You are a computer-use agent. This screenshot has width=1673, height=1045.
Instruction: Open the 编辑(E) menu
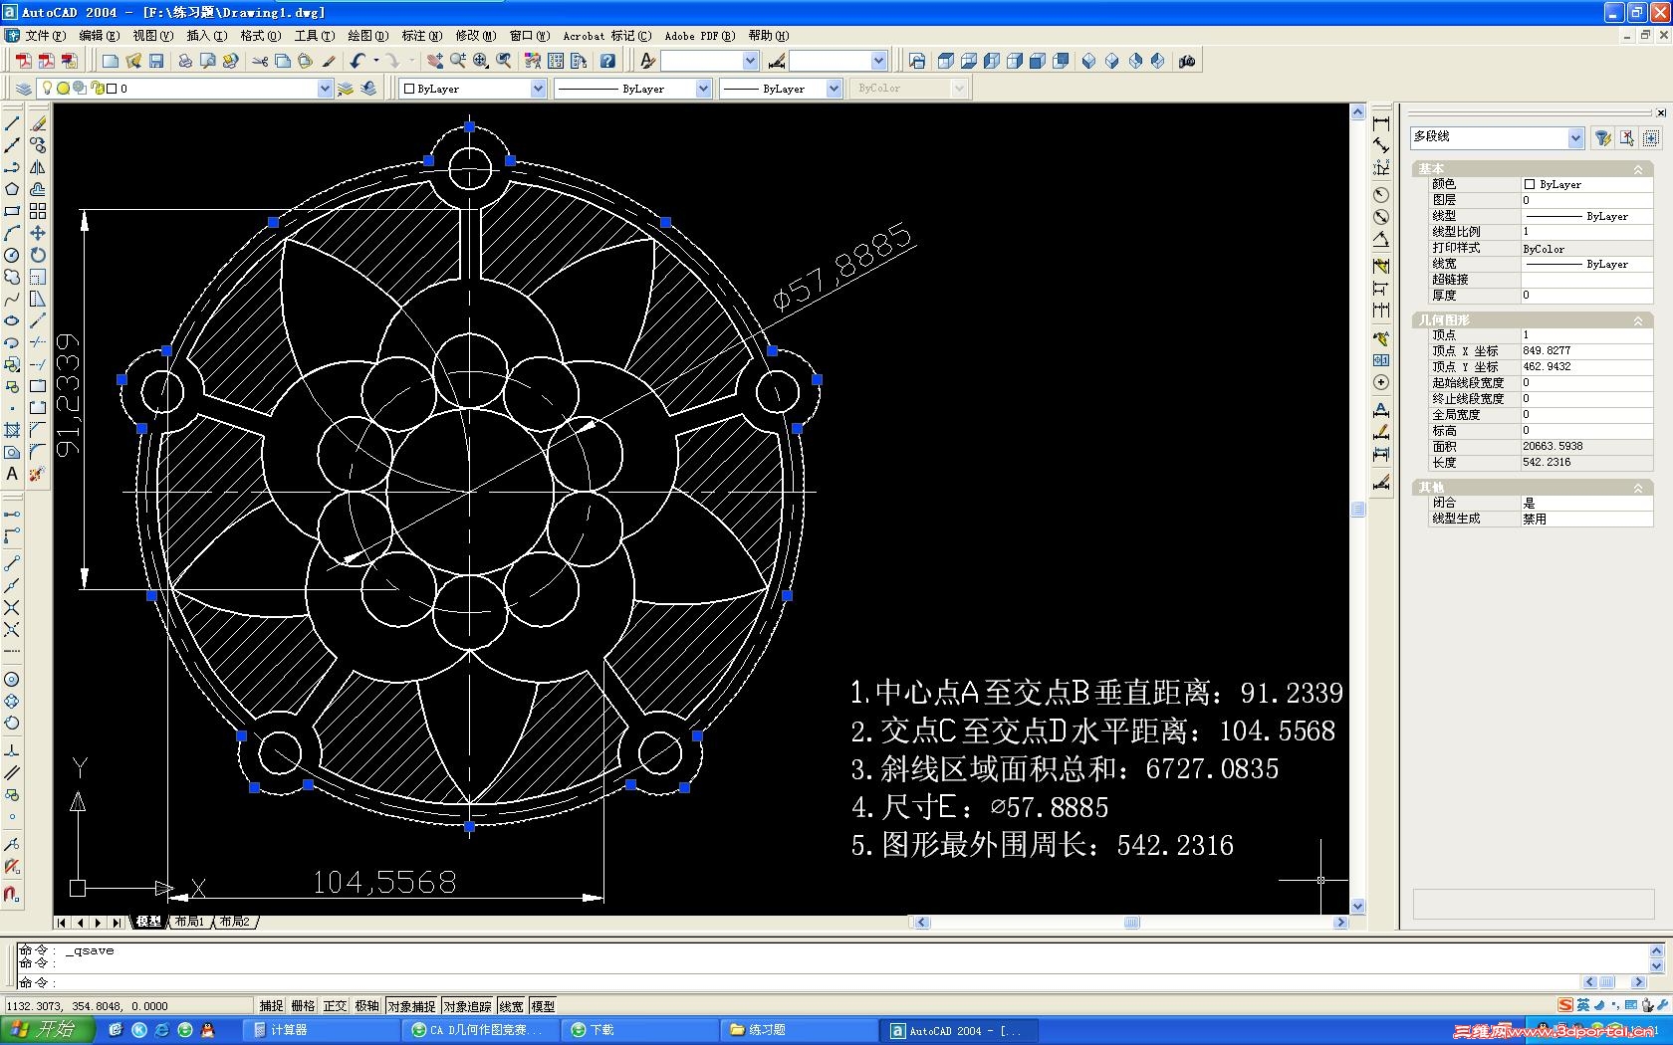[x=99, y=36]
